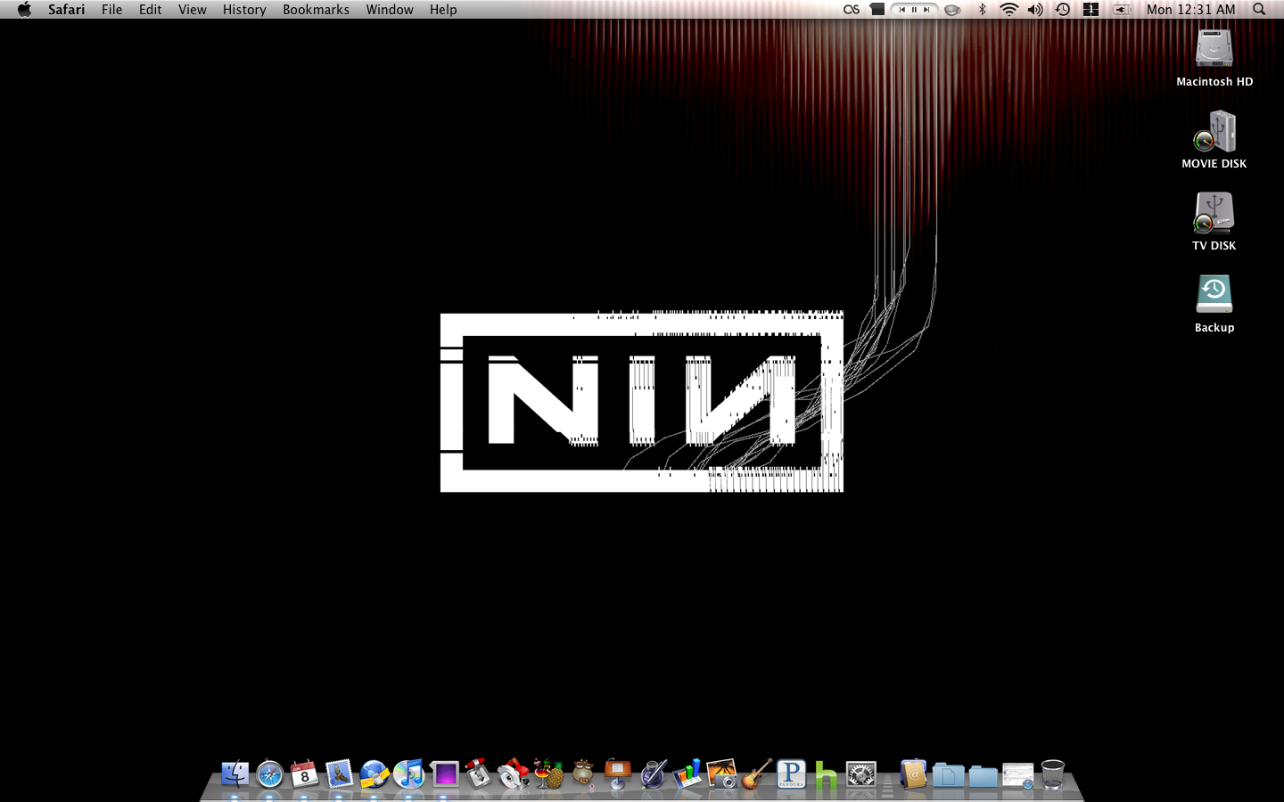This screenshot has width=1284, height=802.
Task: Open iCal calendar in the Dock
Action: (304, 773)
